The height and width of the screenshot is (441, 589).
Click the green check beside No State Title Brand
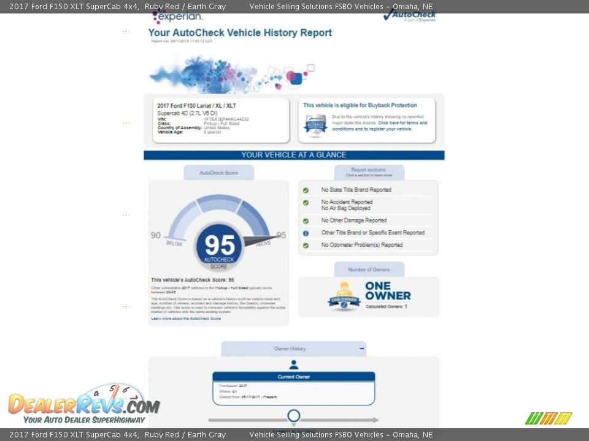click(x=306, y=190)
